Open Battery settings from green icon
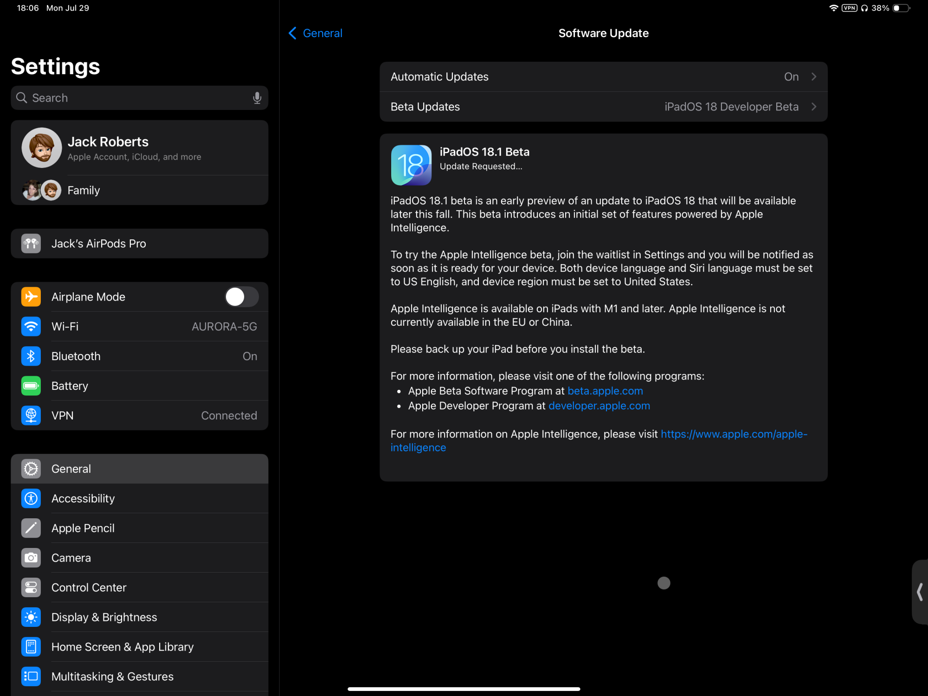The height and width of the screenshot is (696, 928). click(31, 386)
